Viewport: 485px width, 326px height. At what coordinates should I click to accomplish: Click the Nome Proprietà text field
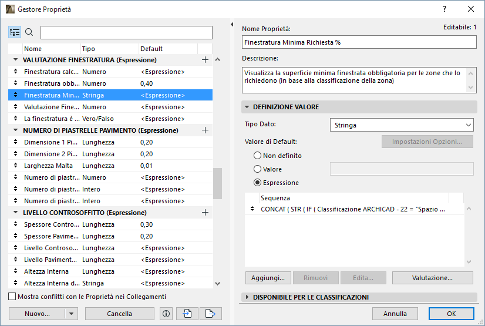[359, 42]
